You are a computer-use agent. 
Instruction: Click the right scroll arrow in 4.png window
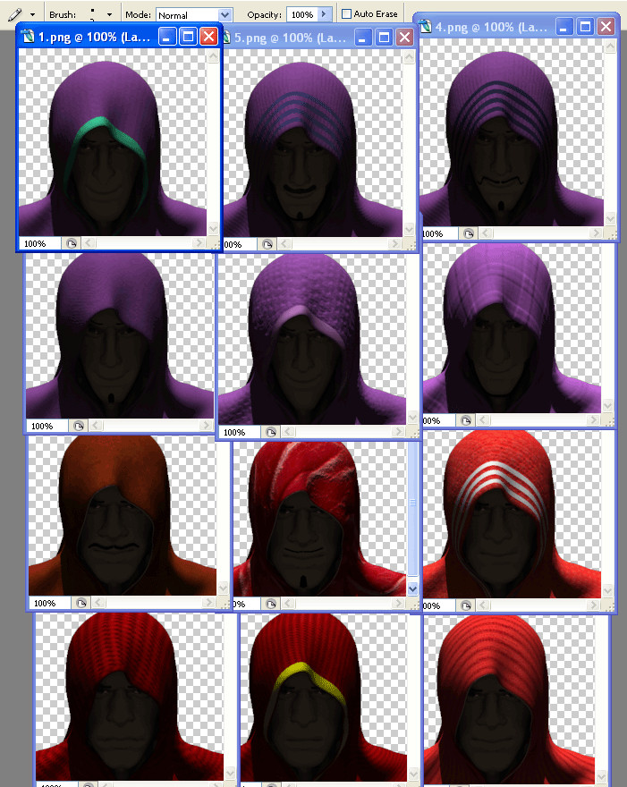[596, 233]
